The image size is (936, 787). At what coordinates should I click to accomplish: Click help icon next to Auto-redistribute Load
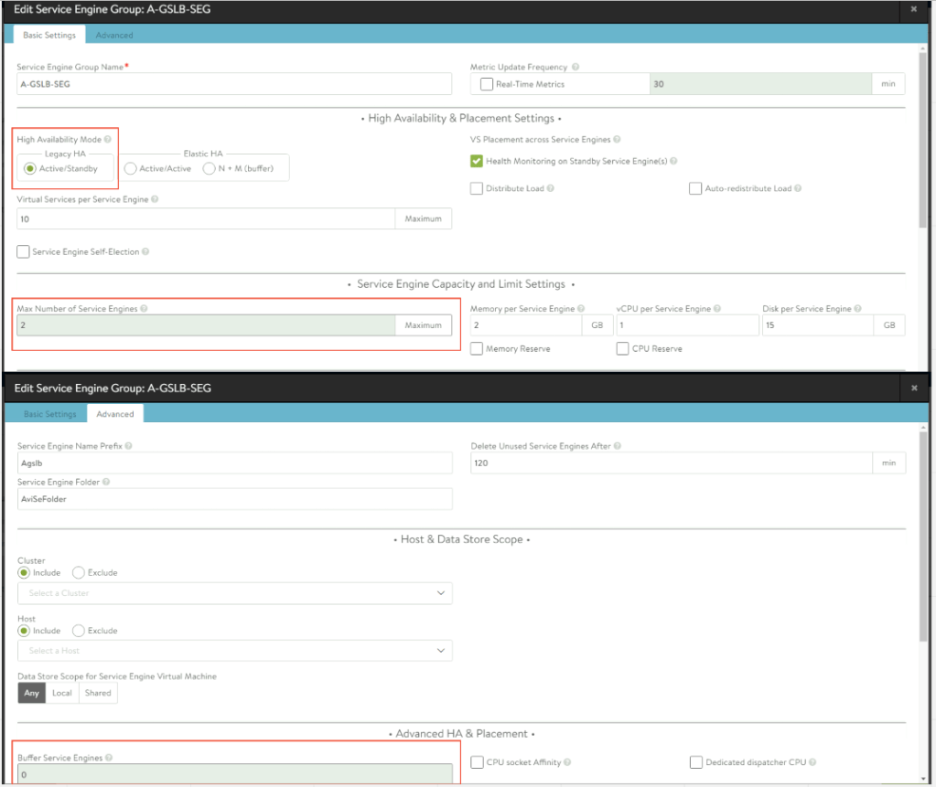click(x=798, y=188)
